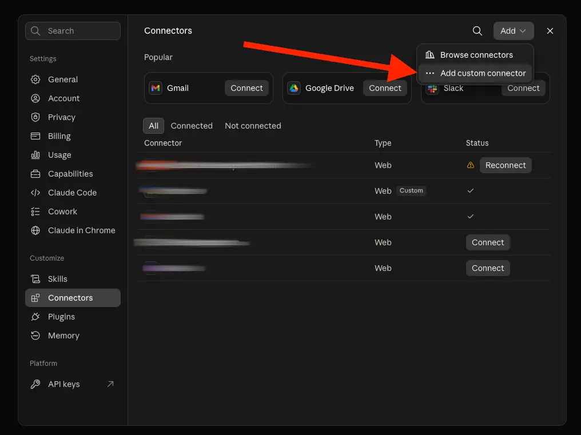Open the Skills page

(x=73, y=279)
